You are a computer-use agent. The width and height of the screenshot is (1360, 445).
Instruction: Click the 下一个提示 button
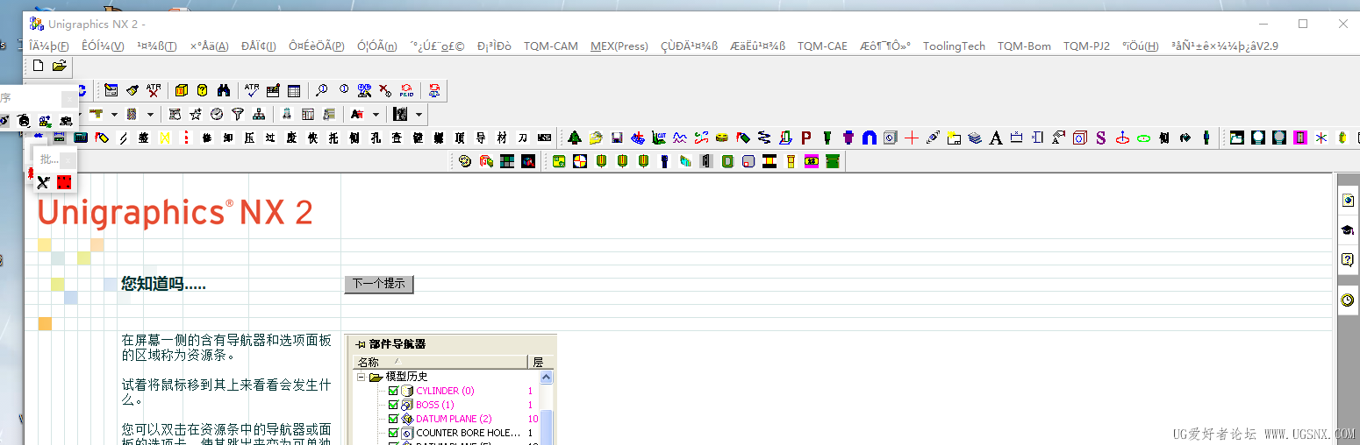pos(379,284)
